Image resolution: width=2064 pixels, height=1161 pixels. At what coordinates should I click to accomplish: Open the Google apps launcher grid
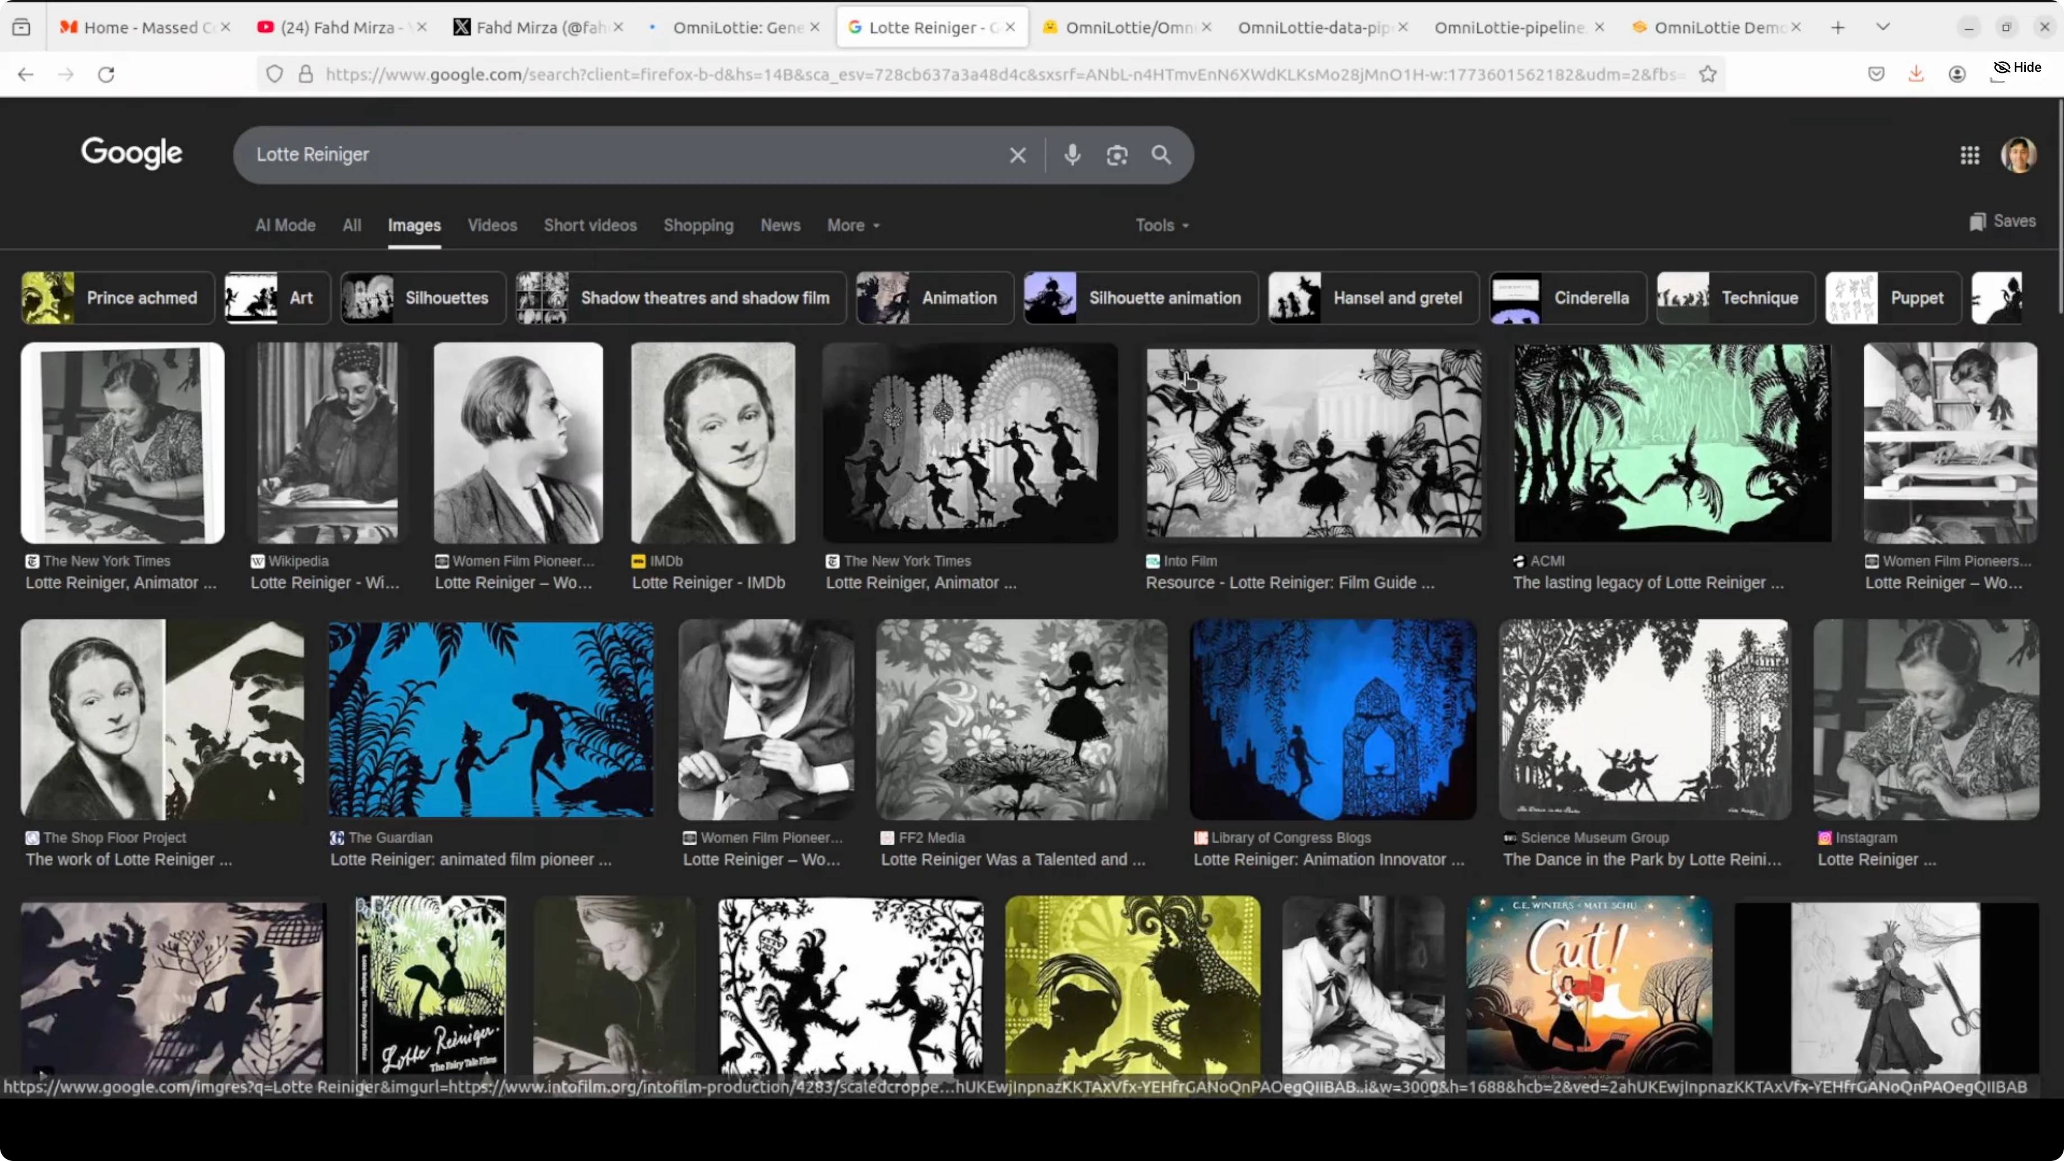click(x=1970, y=155)
